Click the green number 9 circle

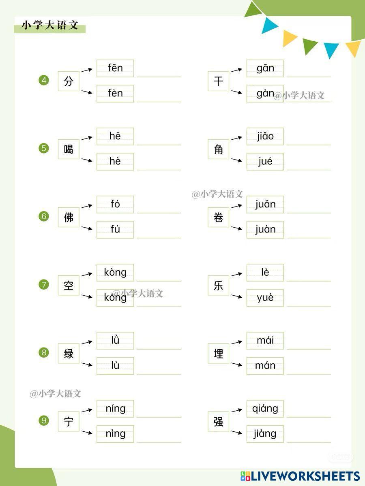click(x=44, y=421)
